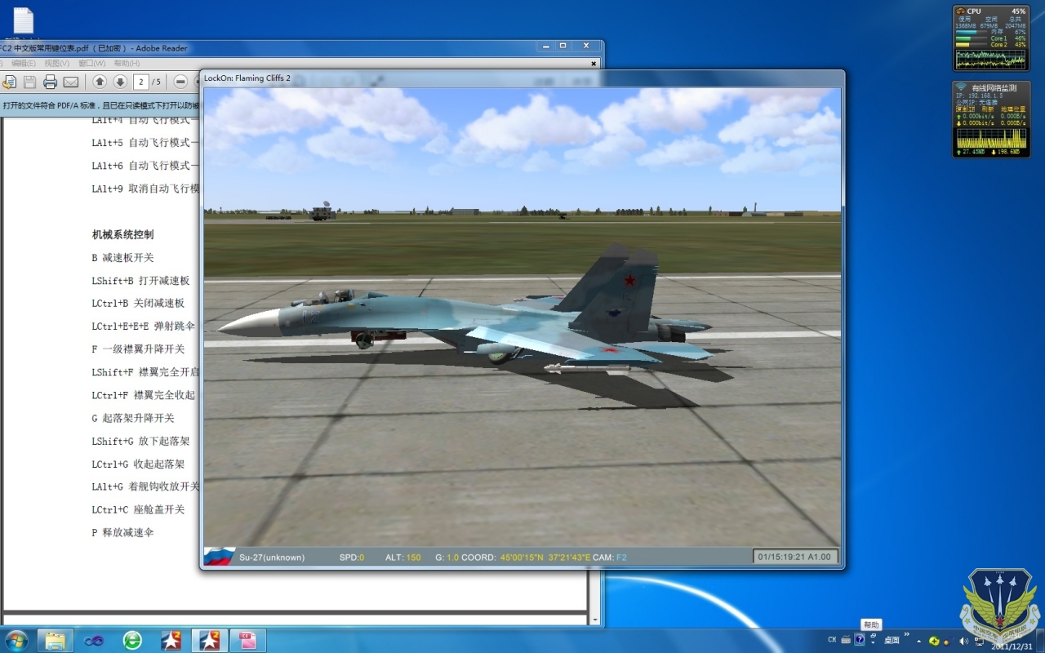
Task: Go to previous page with the up arrow
Action: tap(100, 82)
